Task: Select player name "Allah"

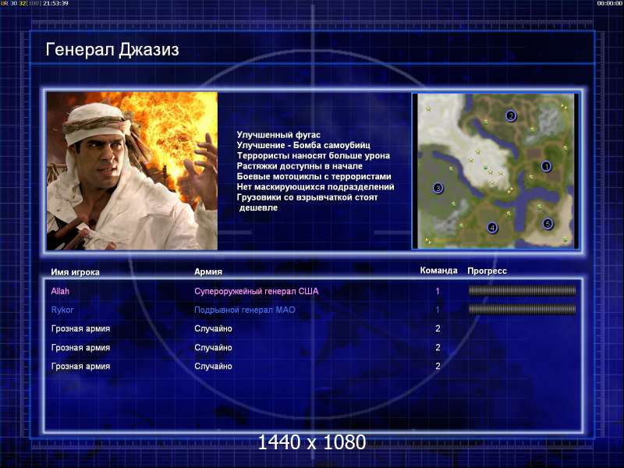Action: (x=60, y=291)
